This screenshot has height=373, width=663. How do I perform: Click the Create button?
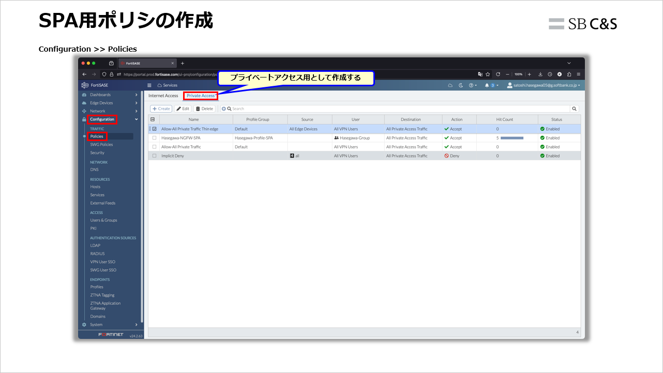[161, 108]
